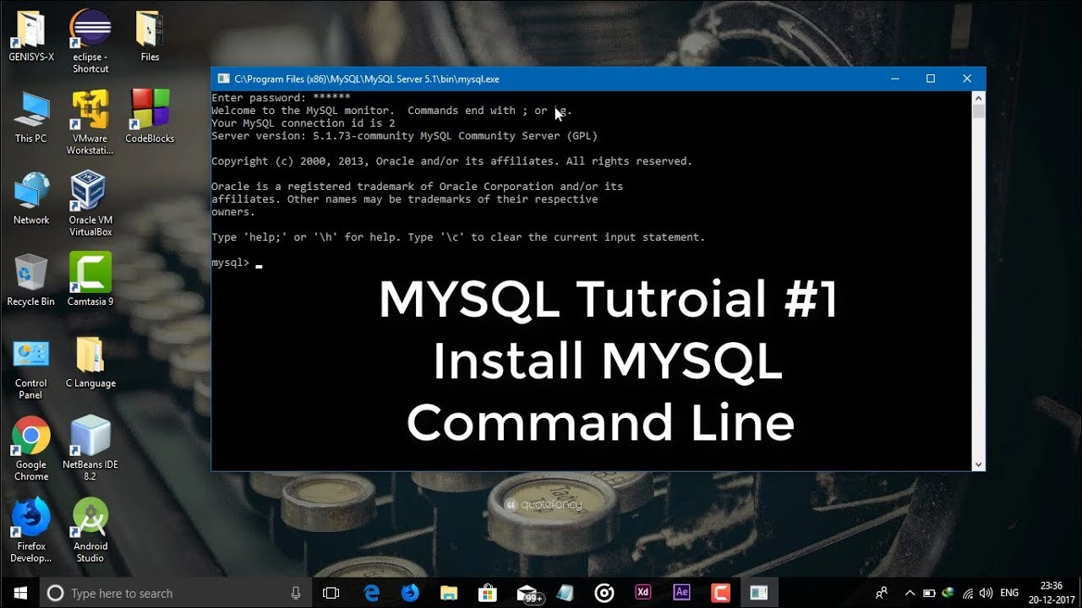The image size is (1082, 608).
Task: Open the NetBeans IDE 8.2 desktop shortcut
Action: point(90,448)
